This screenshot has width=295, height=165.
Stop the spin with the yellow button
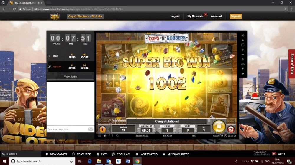tap(219, 127)
